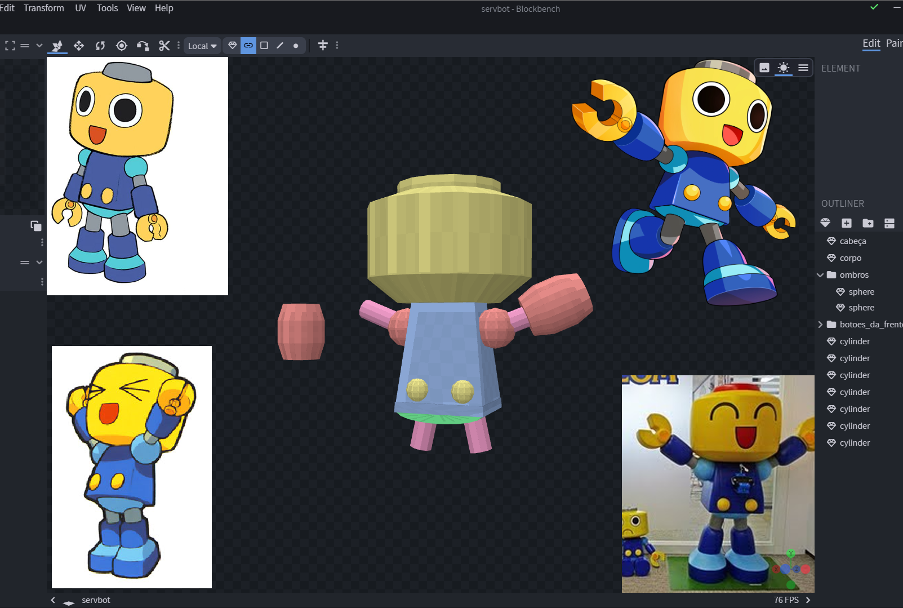The height and width of the screenshot is (608, 903).
Task: Click the right arrow beside the FPS counter
Action: click(x=808, y=600)
